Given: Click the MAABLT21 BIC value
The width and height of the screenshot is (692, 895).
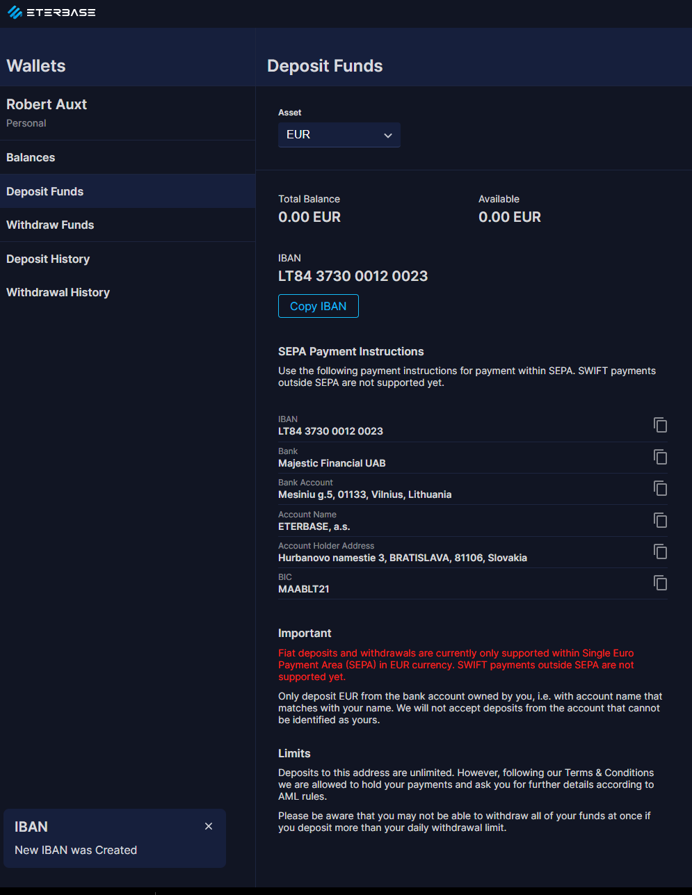Looking at the screenshot, I should (x=304, y=589).
